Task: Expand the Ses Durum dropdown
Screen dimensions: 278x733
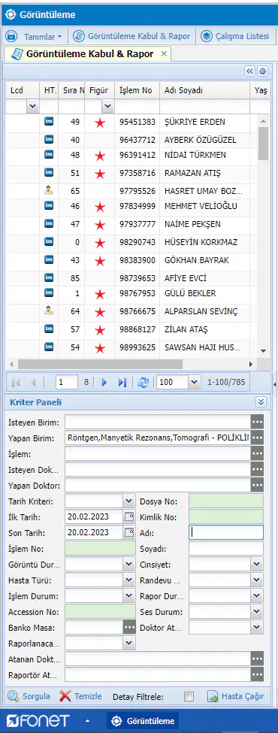Action: (256, 611)
